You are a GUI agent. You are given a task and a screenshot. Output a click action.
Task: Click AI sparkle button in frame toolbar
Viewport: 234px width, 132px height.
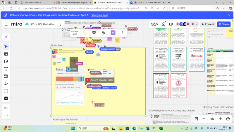click(x=113, y=33)
